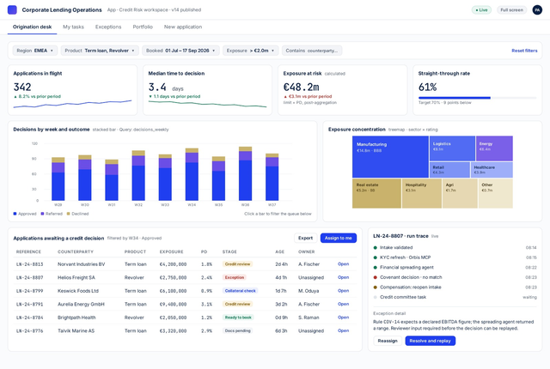The height and width of the screenshot is (369, 550).
Task: Select the Other treemap tile
Action: (496, 194)
